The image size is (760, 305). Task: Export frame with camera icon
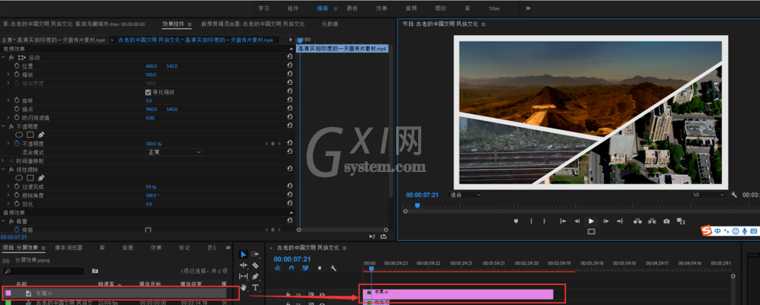(667, 221)
